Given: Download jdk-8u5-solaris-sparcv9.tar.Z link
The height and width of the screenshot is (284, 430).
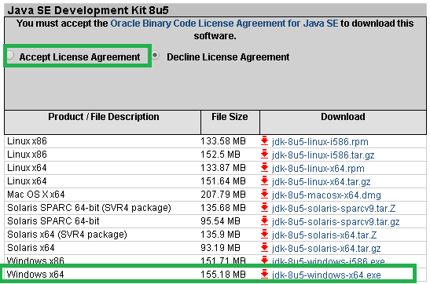Looking at the screenshot, I should [x=333, y=209].
